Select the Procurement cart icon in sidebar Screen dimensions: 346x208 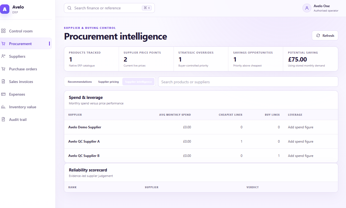(x=4, y=44)
